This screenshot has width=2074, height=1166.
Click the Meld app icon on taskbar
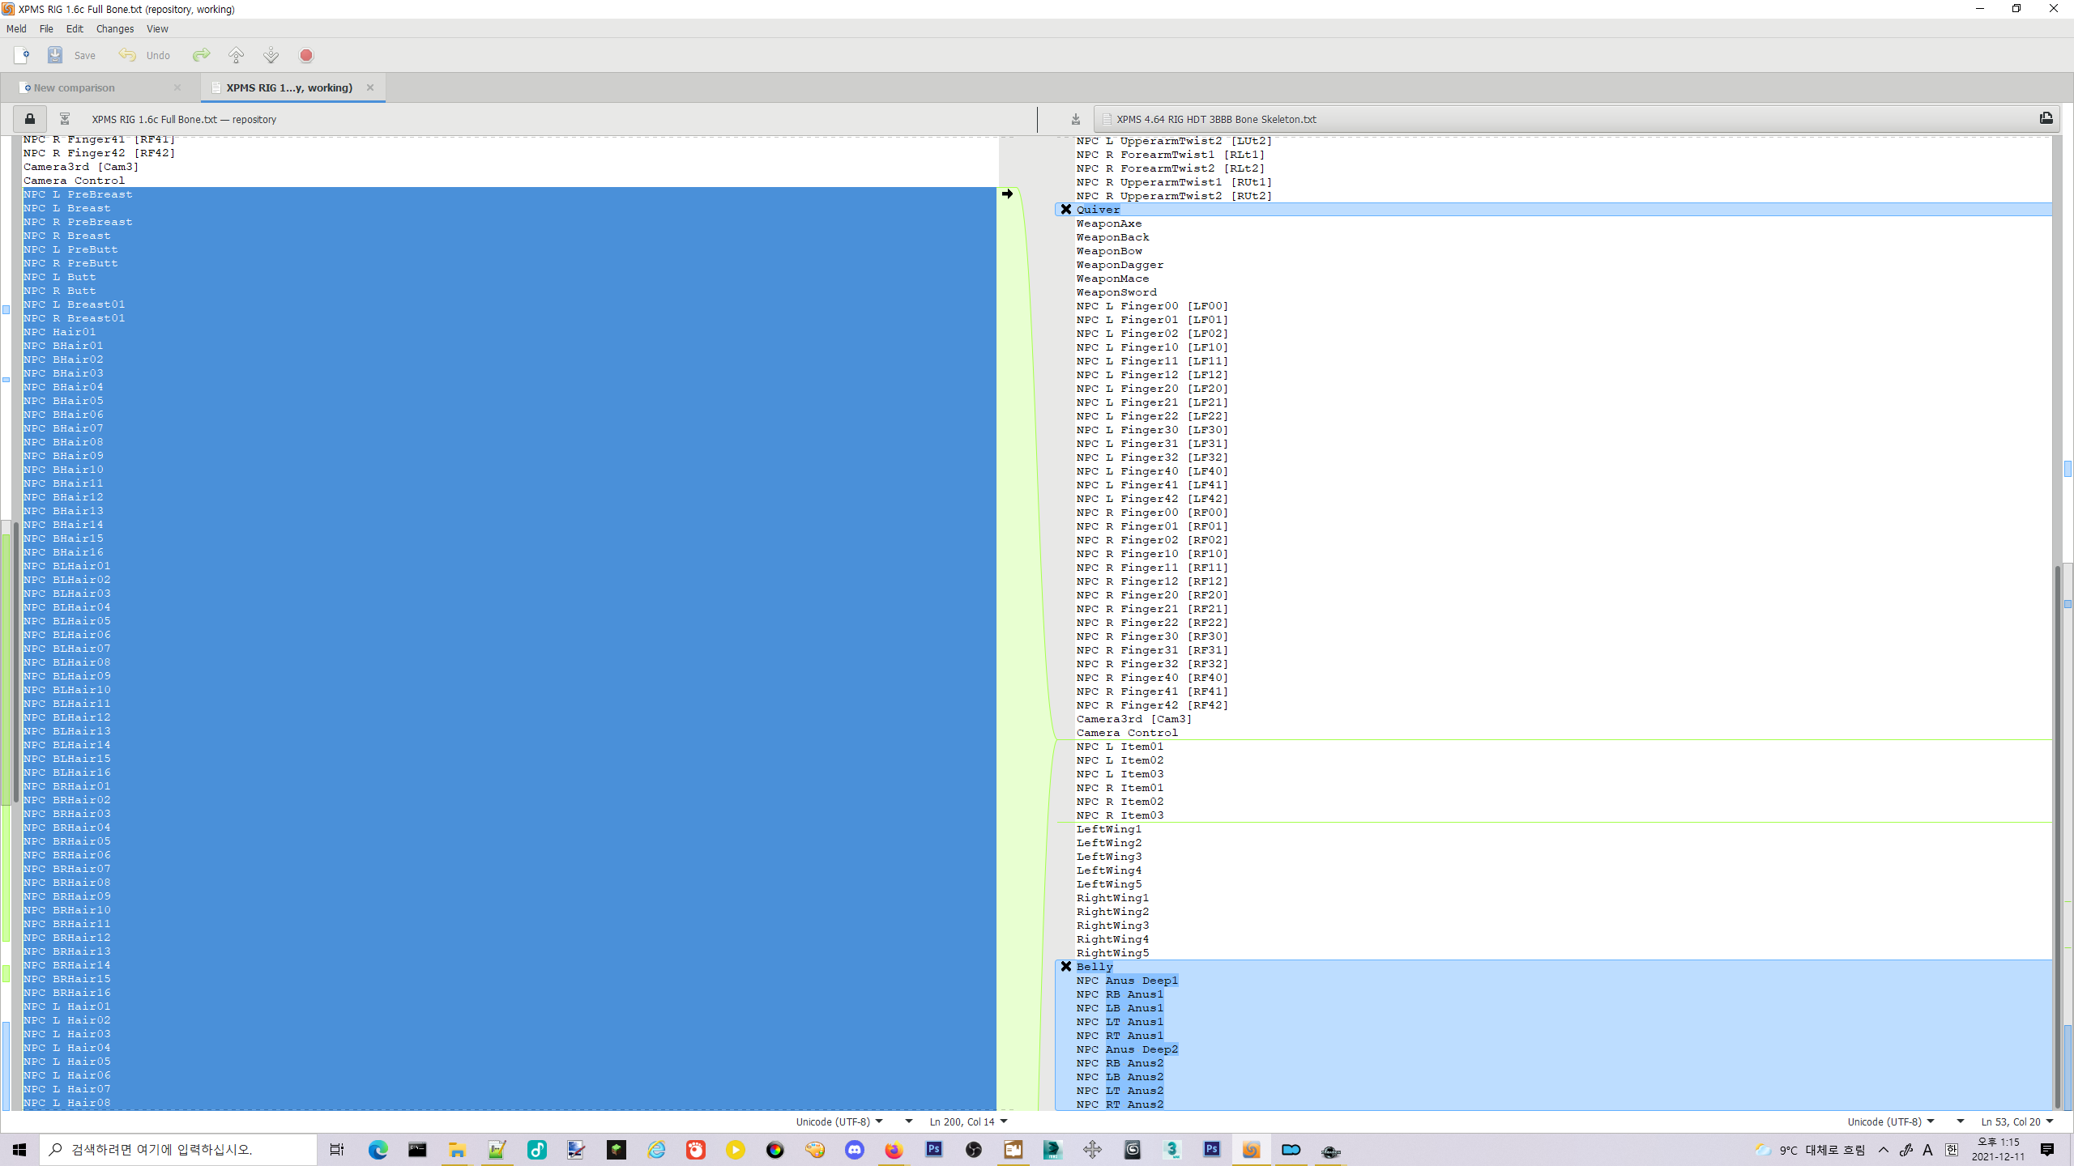point(1251,1150)
